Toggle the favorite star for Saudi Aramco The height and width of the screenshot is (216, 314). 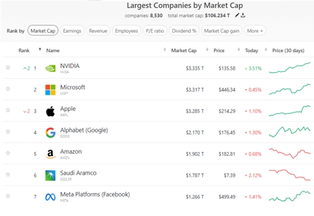(8, 174)
